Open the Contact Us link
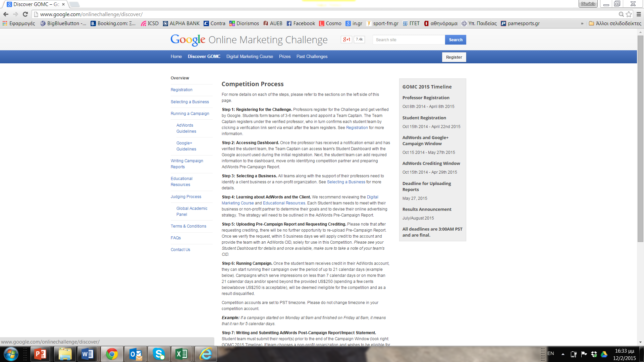Image resolution: width=644 pixels, height=362 pixels. (x=180, y=250)
